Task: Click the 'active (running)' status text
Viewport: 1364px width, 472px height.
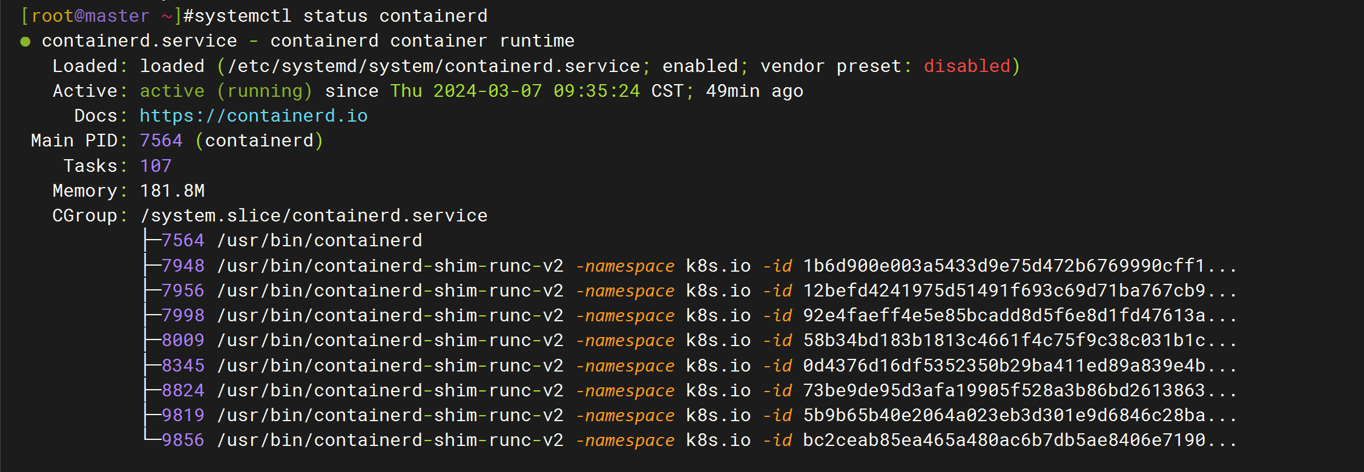Action: pyautogui.click(x=226, y=91)
